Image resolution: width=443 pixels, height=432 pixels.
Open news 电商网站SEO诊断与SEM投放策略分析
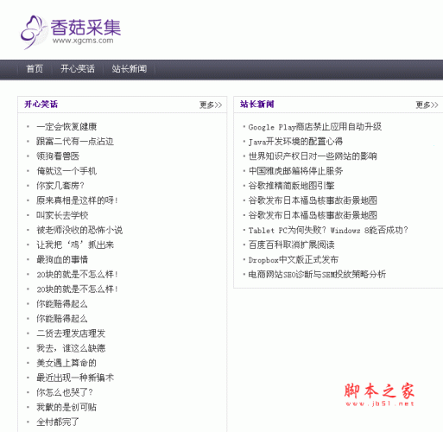[x=317, y=275]
